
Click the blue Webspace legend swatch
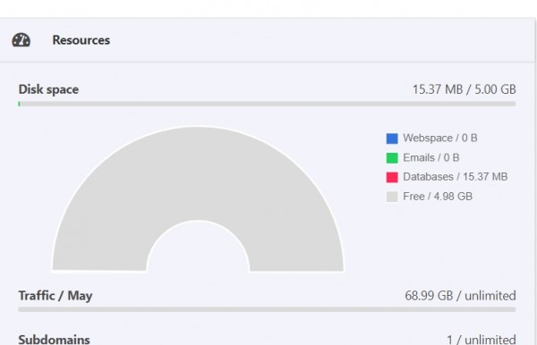click(392, 139)
